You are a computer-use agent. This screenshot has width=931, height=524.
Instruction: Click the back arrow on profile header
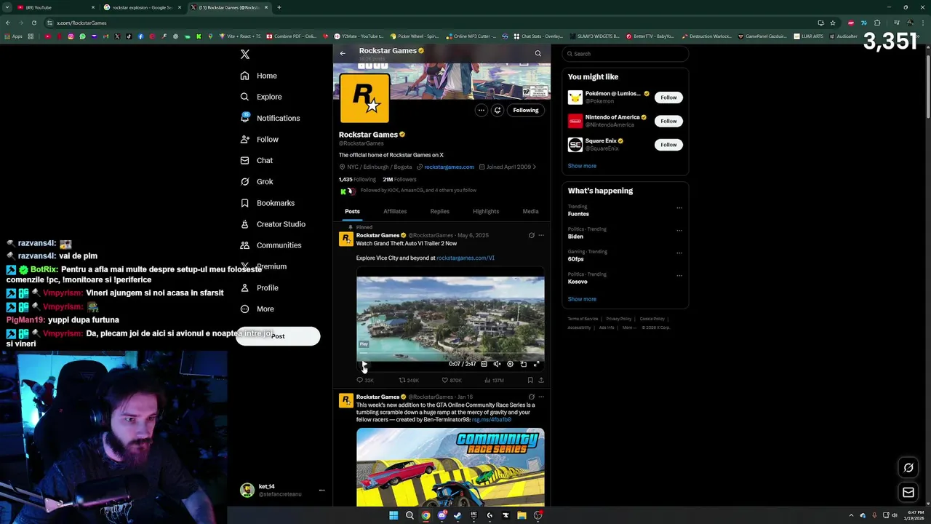pos(343,53)
